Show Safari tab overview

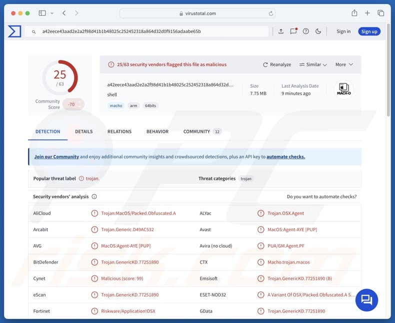(381, 13)
